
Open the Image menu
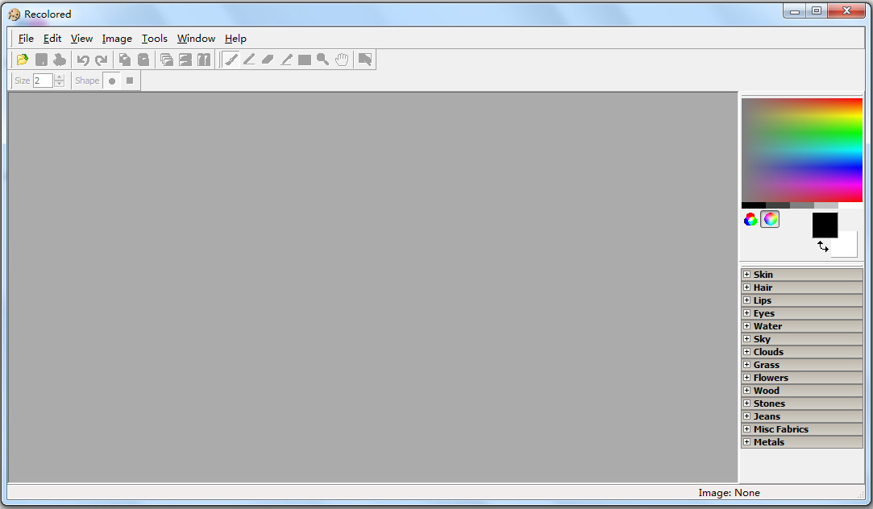coord(117,38)
